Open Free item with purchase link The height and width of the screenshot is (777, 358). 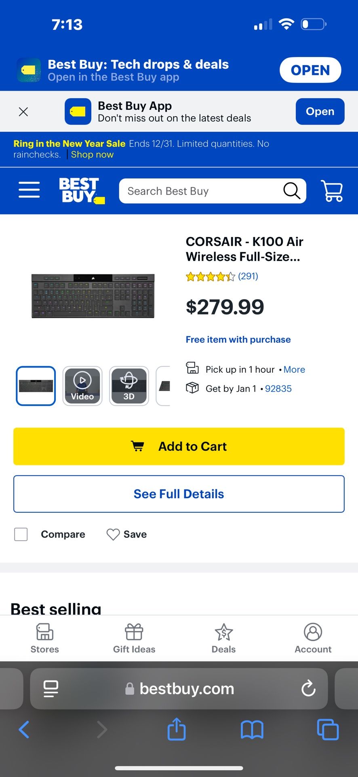[238, 340]
